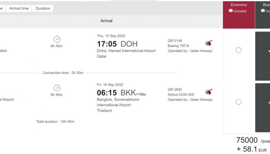270x154 pixels.
Task: Click the Arrival column heading
Action: 106,21
